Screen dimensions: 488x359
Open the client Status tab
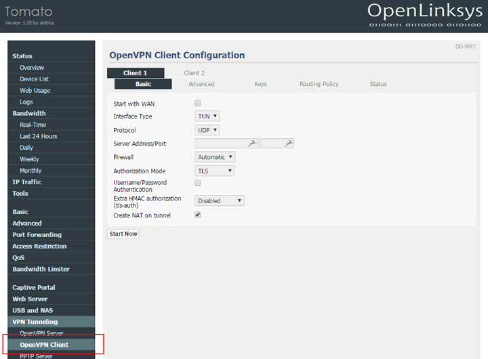coord(378,84)
